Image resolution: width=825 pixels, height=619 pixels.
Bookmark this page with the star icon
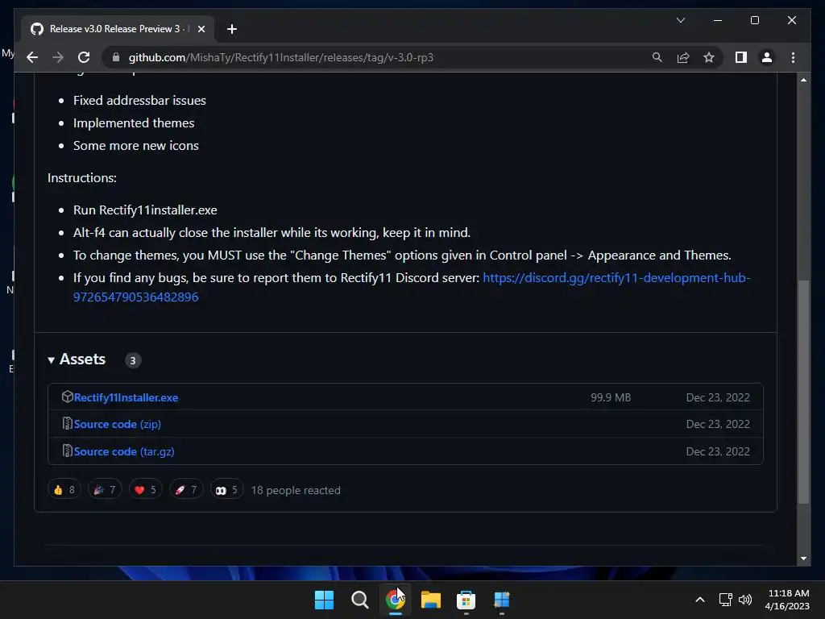click(709, 57)
